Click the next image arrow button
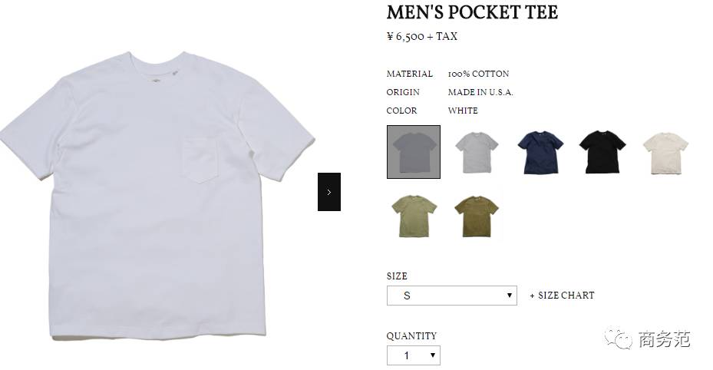Viewport: 713px width, 370px height. click(328, 192)
